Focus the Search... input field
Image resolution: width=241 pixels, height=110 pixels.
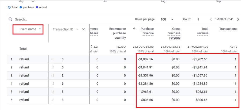pos(21,19)
